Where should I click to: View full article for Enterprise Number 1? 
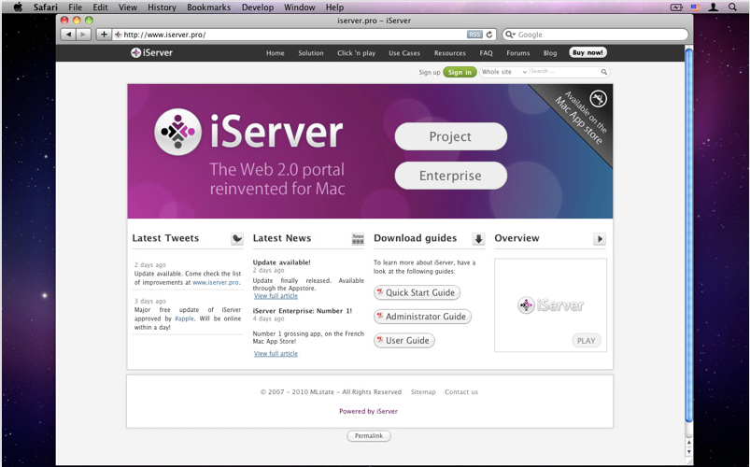point(276,354)
